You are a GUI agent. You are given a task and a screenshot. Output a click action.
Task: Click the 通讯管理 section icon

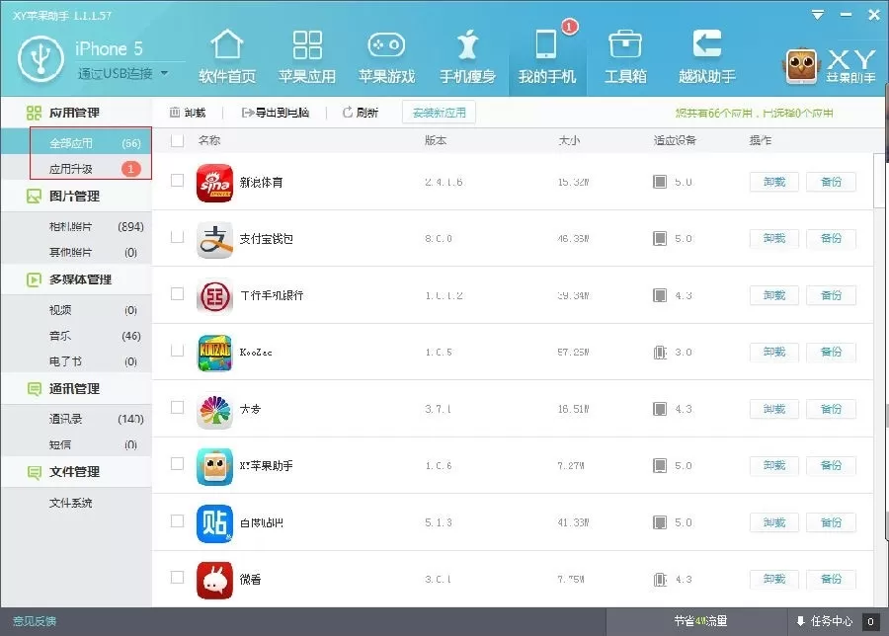pos(34,389)
